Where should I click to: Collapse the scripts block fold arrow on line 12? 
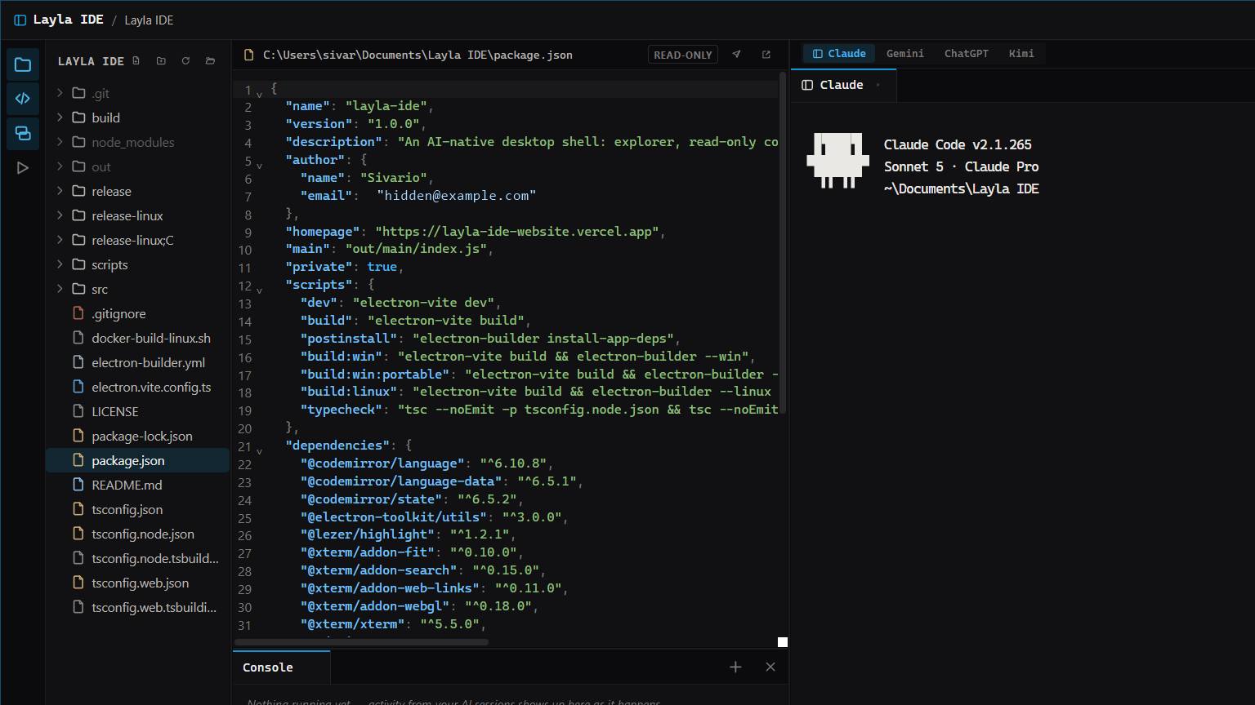click(x=260, y=290)
